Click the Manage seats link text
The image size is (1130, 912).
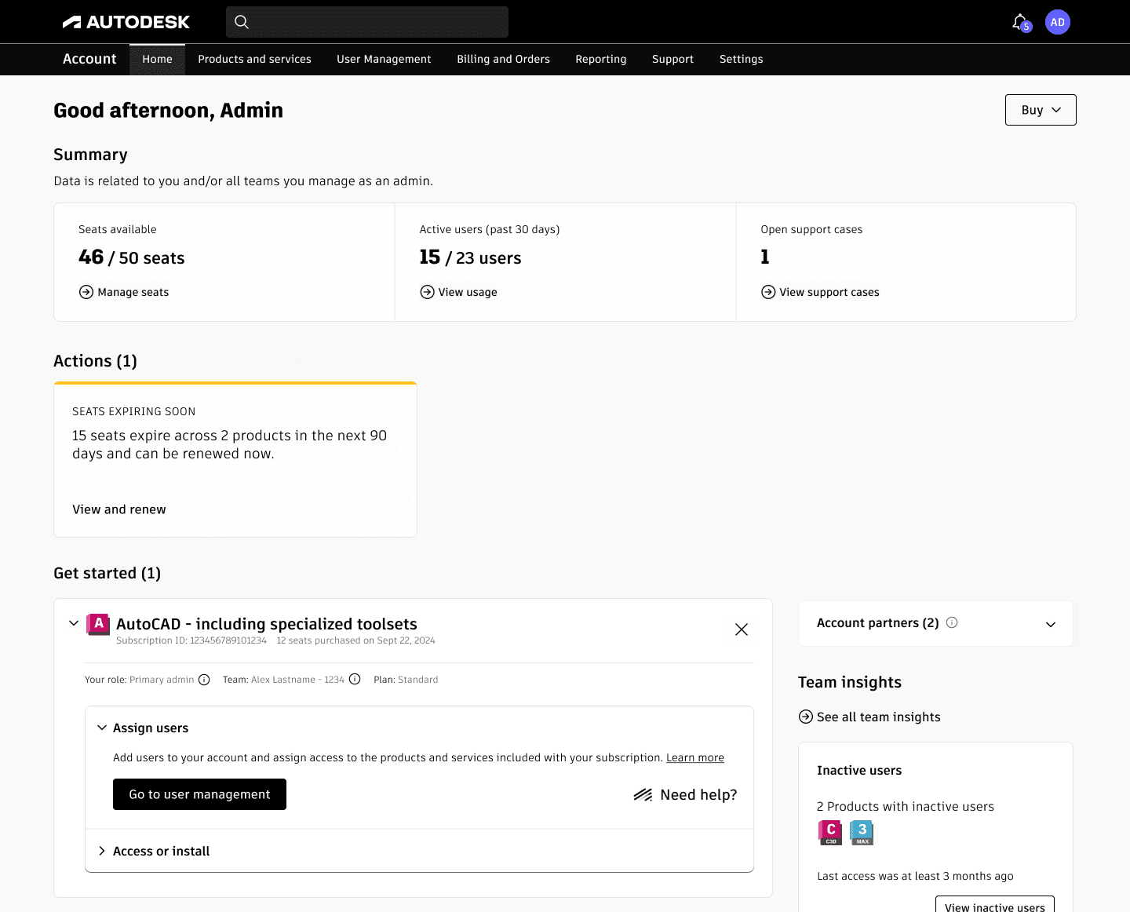[x=133, y=292]
